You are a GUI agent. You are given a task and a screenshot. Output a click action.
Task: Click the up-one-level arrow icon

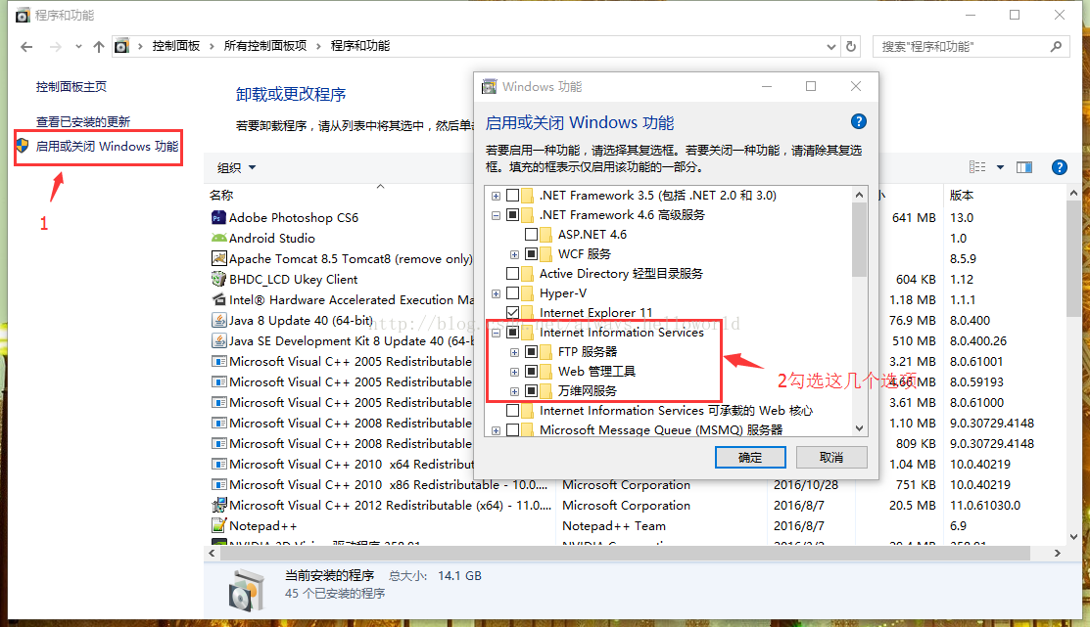[99, 47]
